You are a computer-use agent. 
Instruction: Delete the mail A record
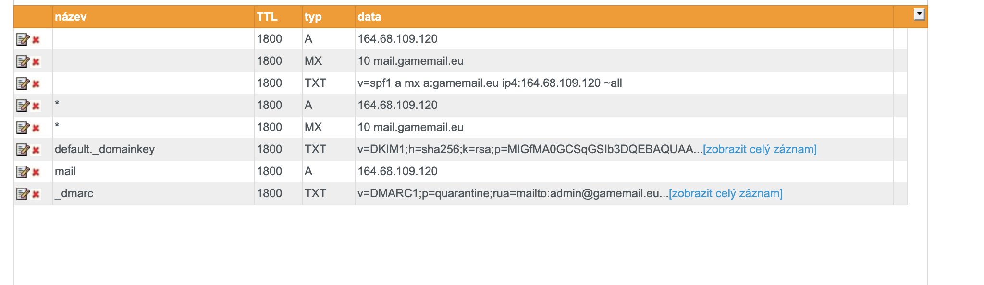pos(36,172)
